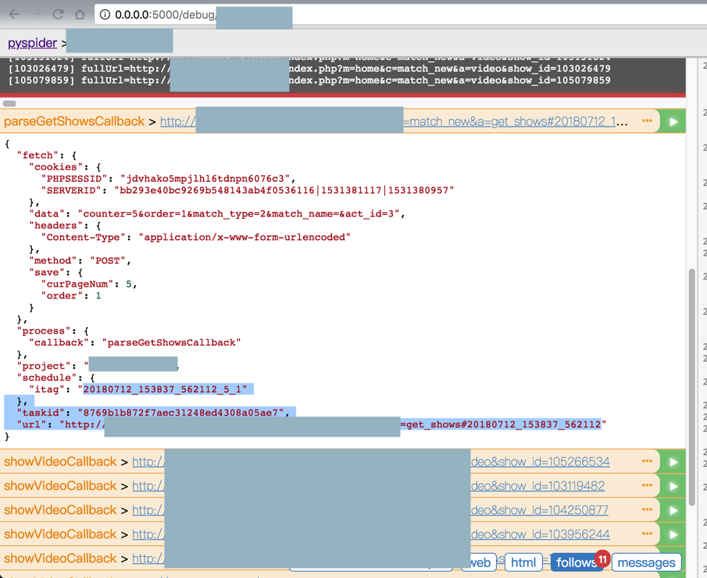This screenshot has width=707, height=578.
Task: Open link ending show_id=103119482
Action: tap(369, 486)
